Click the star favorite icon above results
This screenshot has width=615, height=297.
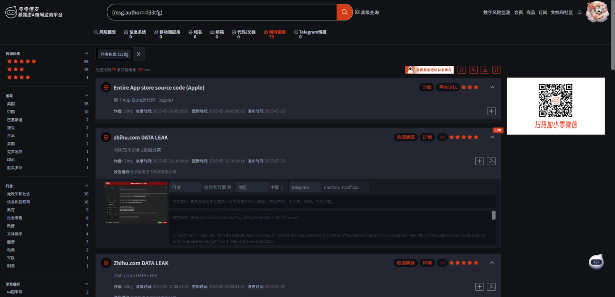point(462,70)
